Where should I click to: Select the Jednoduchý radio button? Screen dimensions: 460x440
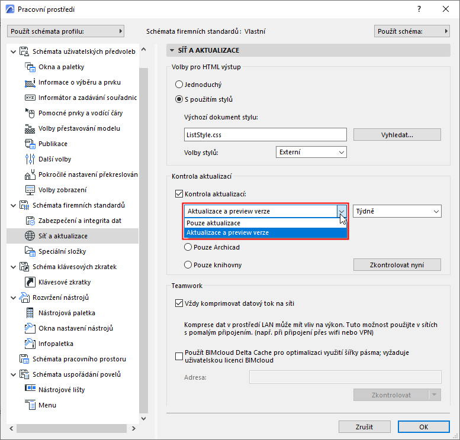[179, 85]
